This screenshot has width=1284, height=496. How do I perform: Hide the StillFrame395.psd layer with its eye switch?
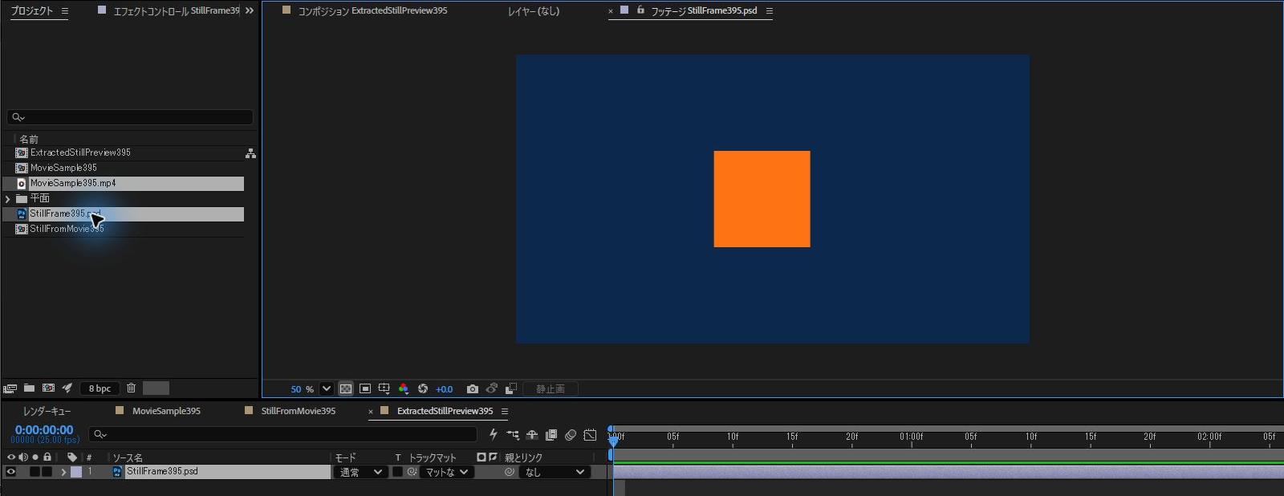pos(11,472)
